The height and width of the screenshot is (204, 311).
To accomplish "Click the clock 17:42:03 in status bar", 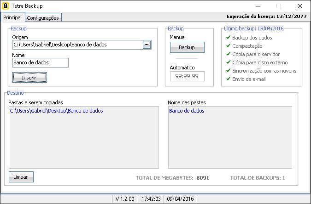I will (x=151, y=199).
